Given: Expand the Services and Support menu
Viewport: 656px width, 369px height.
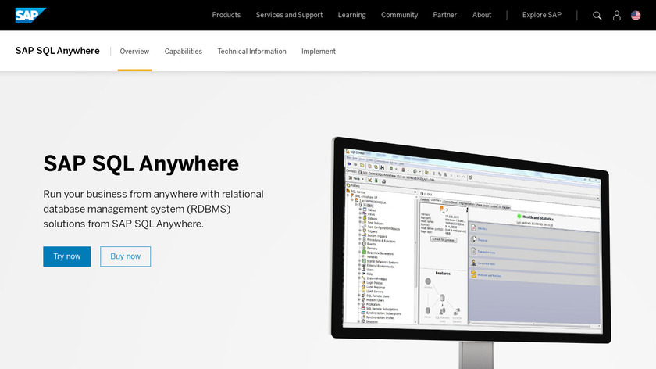Looking at the screenshot, I should click(x=289, y=15).
